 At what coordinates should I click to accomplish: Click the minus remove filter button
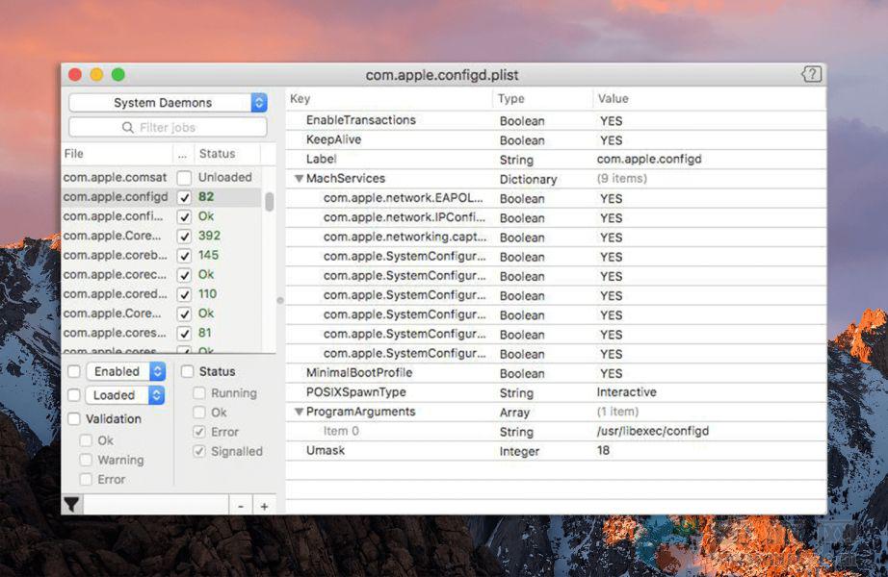241,506
